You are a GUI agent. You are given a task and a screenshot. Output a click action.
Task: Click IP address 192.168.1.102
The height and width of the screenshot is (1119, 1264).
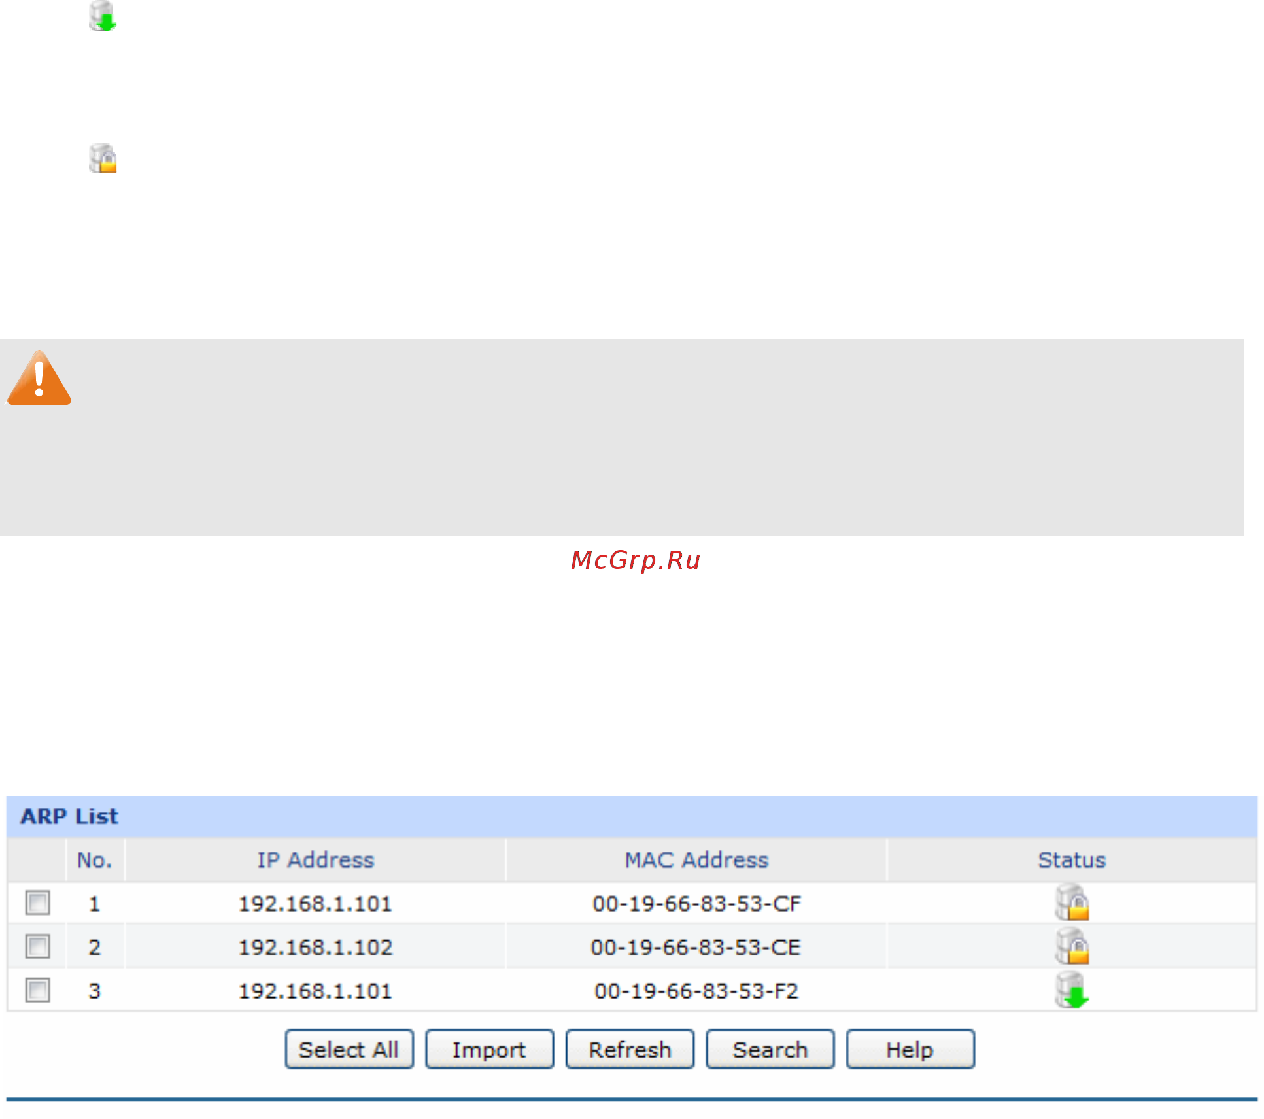[x=315, y=948]
